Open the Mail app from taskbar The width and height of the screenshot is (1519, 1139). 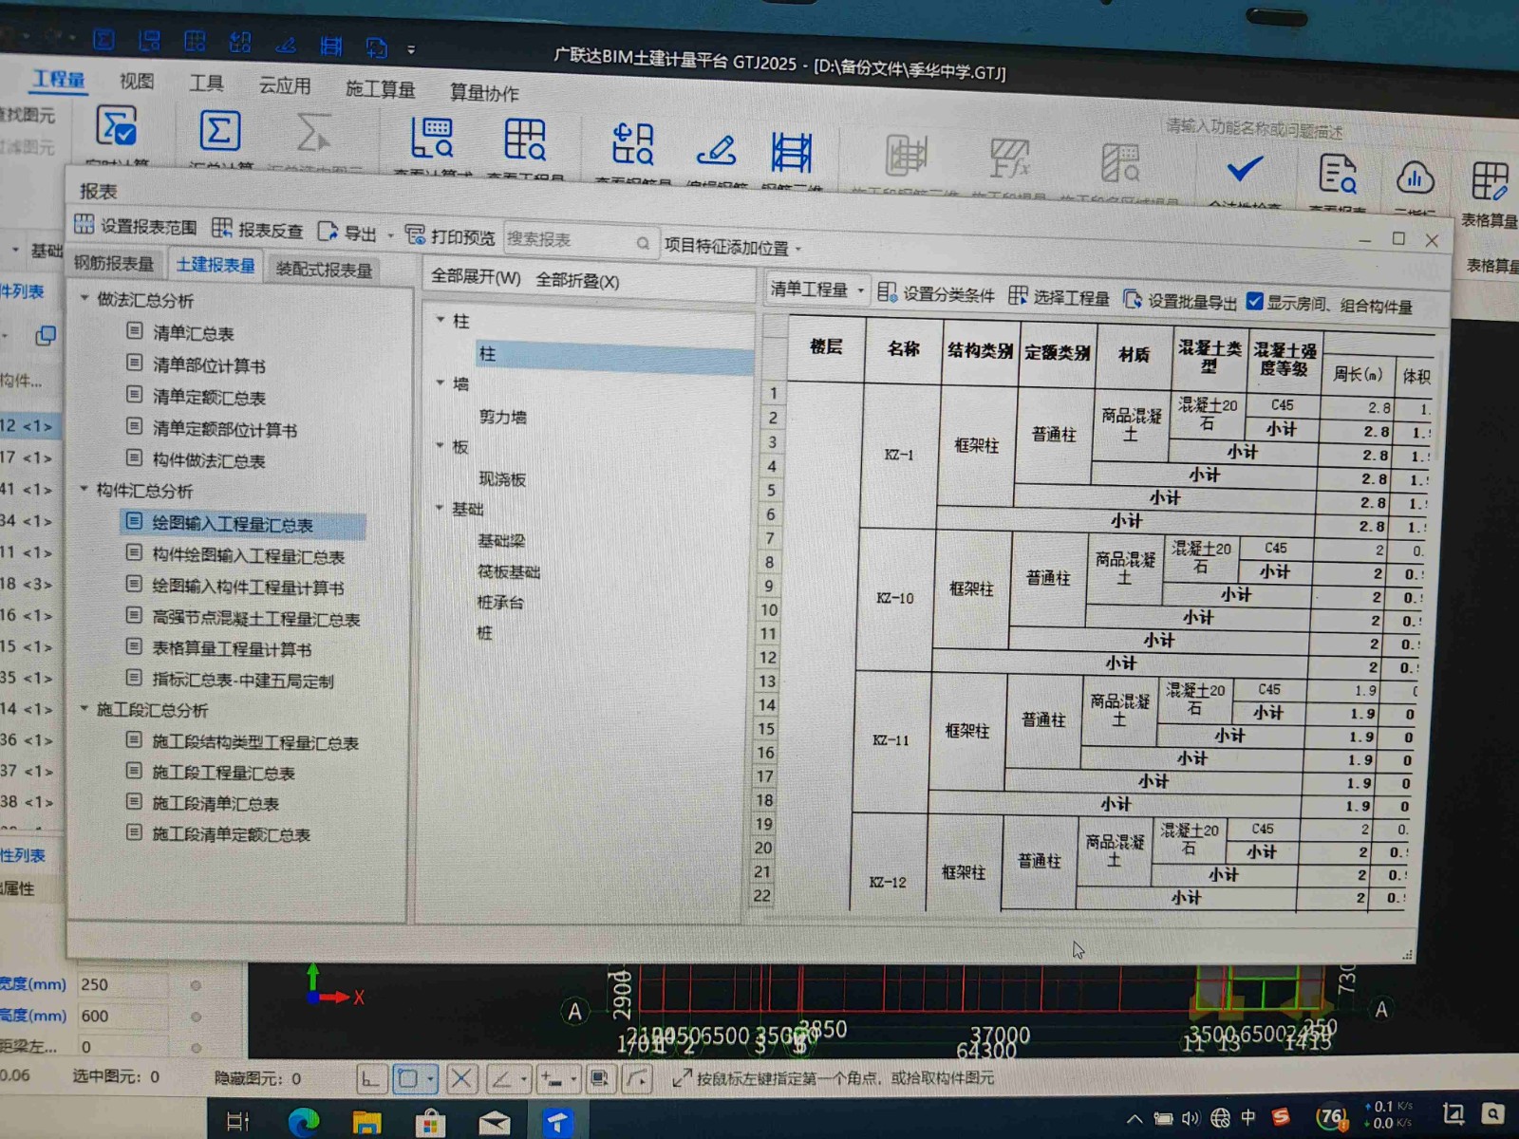tap(494, 1124)
